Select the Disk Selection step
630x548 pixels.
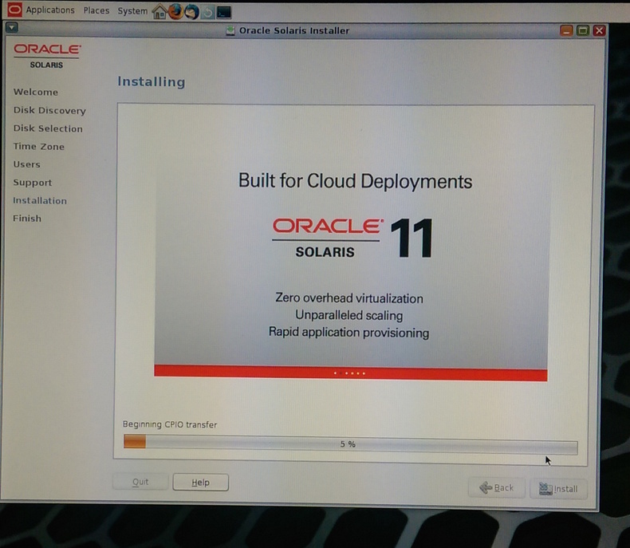[x=48, y=128]
